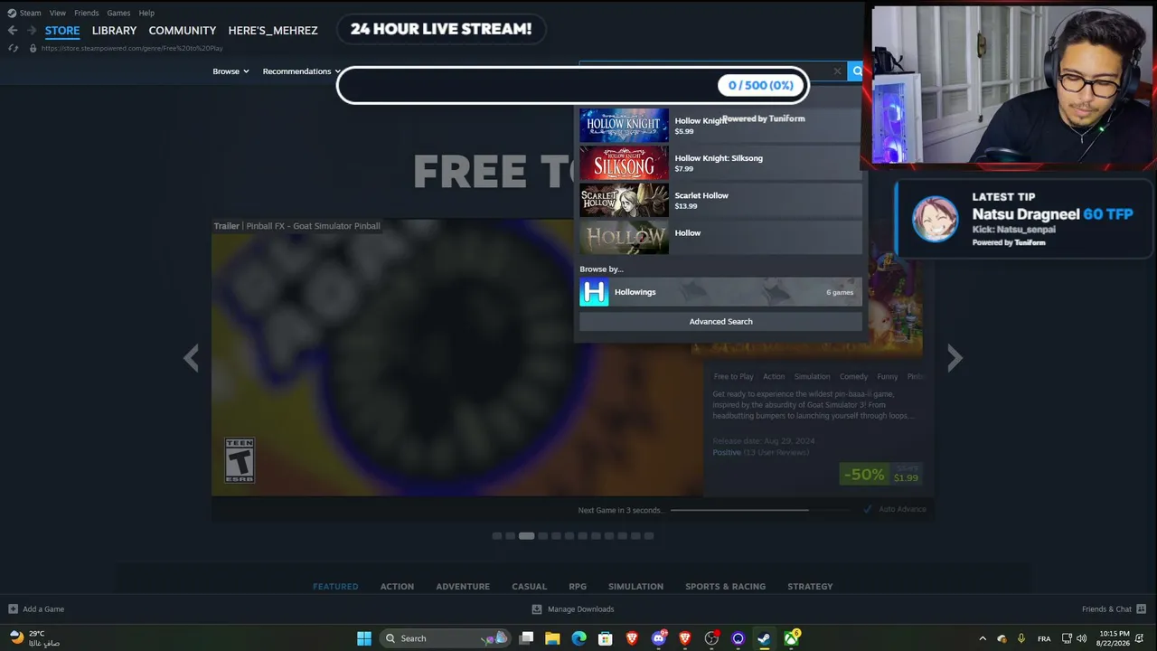The height and width of the screenshot is (651, 1157).
Task: Click the Advanced Search button
Action: (720, 322)
